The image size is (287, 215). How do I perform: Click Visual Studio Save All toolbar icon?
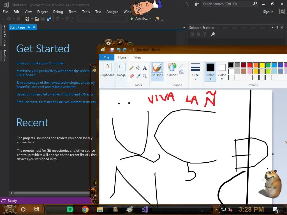pyautogui.click(x=49, y=19)
